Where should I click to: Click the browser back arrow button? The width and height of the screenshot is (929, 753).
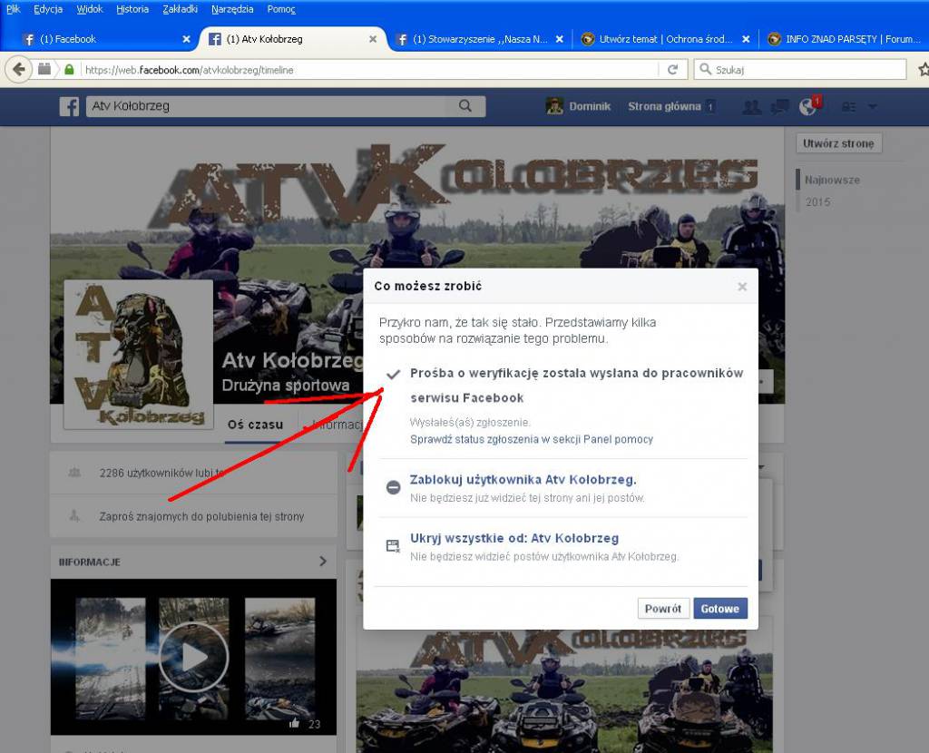18,69
